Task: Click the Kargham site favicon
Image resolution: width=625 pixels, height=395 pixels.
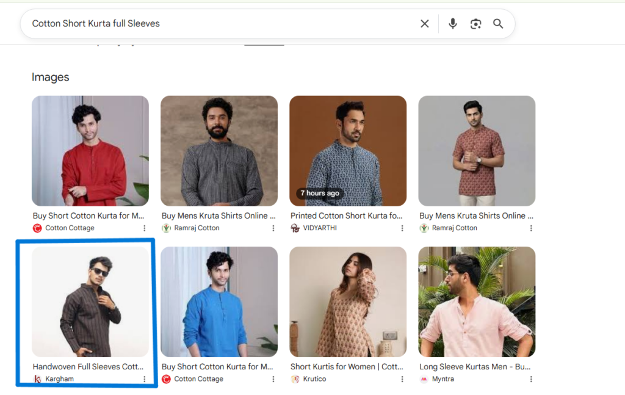Action: pos(37,379)
